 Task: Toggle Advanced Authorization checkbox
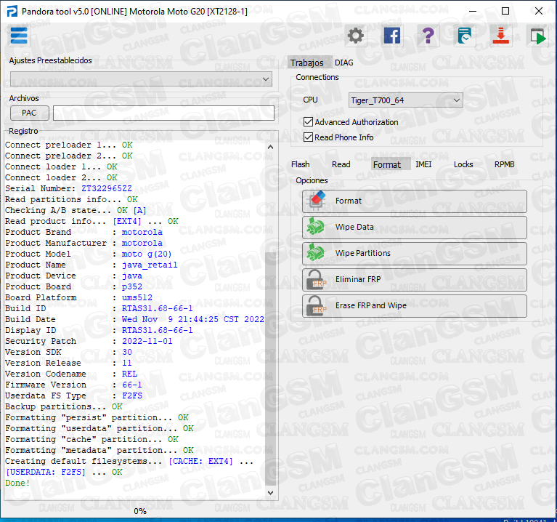point(308,122)
